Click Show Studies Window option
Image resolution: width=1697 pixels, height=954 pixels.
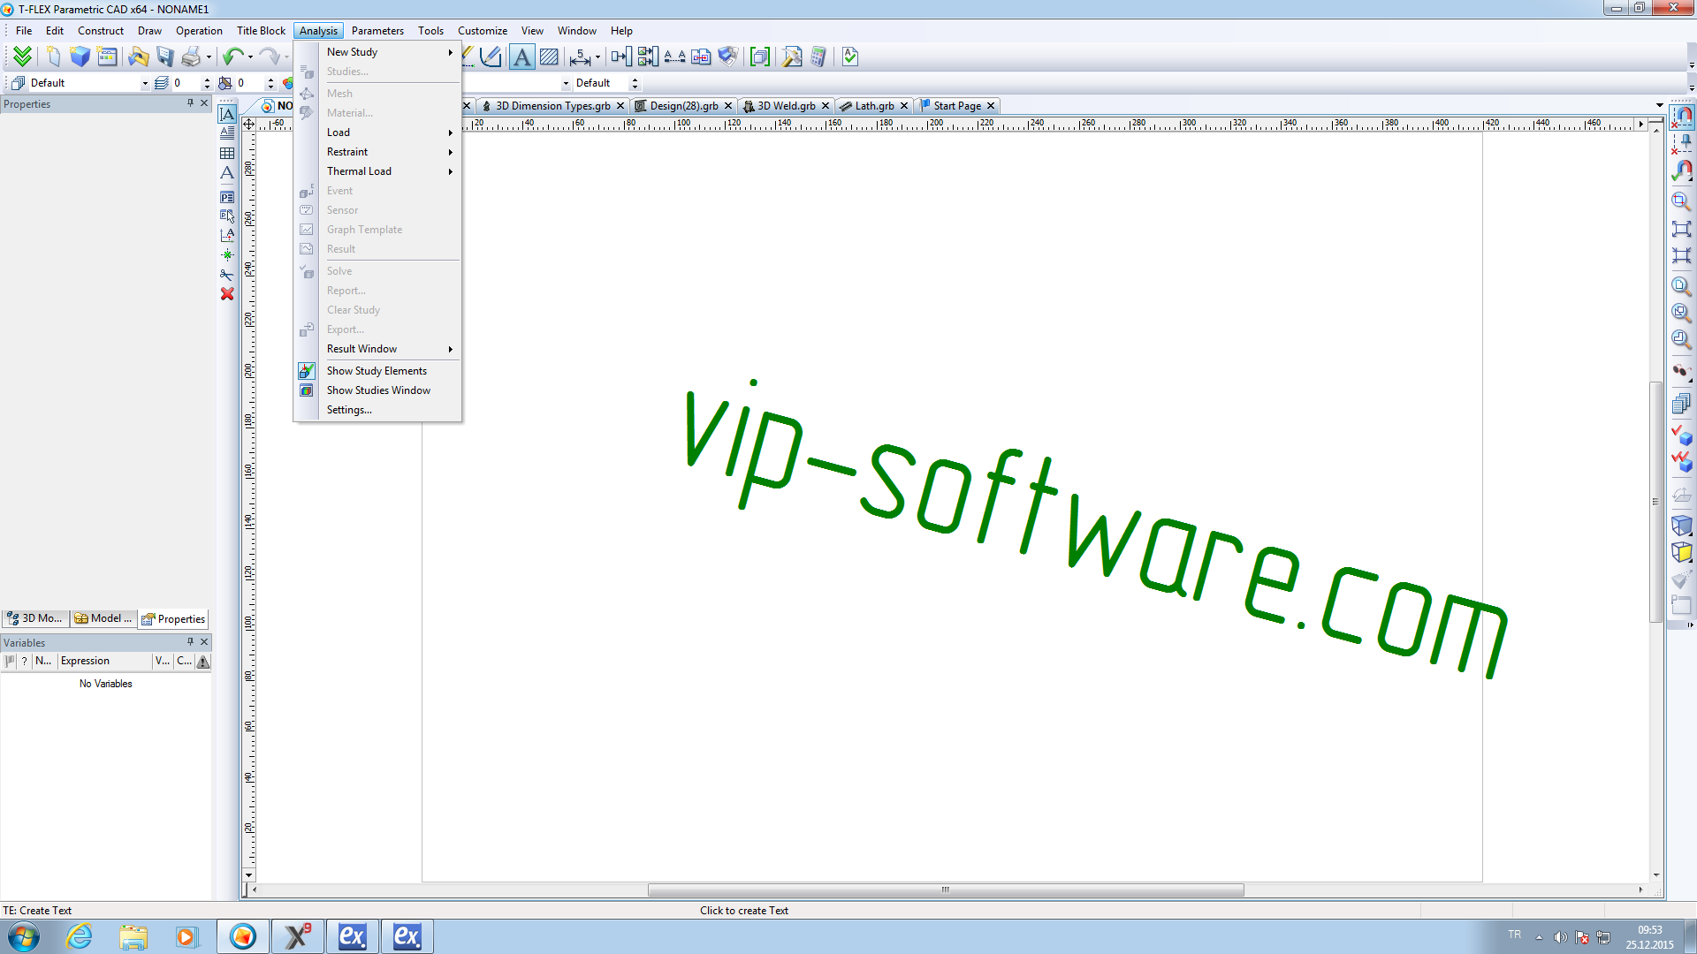pyautogui.click(x=379, y=389)
